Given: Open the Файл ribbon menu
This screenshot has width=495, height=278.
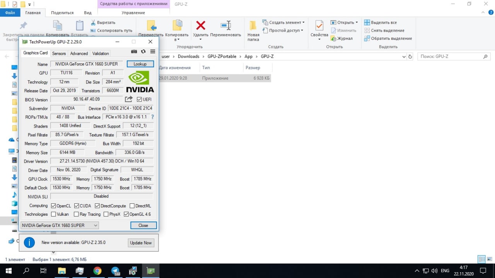Looking at the screenshot, I should click(10, 13).
